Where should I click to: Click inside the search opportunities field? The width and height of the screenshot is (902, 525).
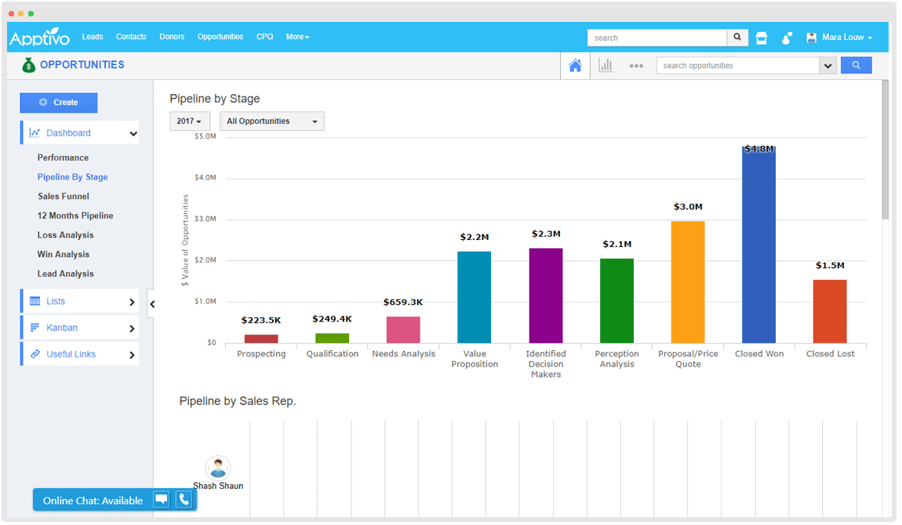coord(737,66)
